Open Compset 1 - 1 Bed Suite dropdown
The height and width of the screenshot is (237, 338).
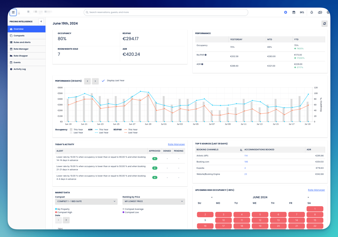(86, 202)
